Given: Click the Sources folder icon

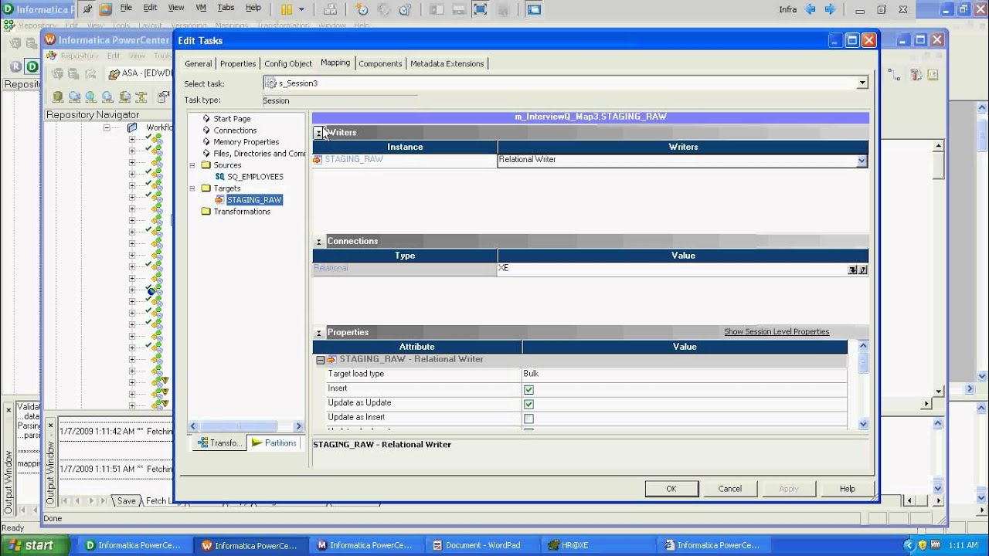Looking at the screenshot, I should click(206, 165).
